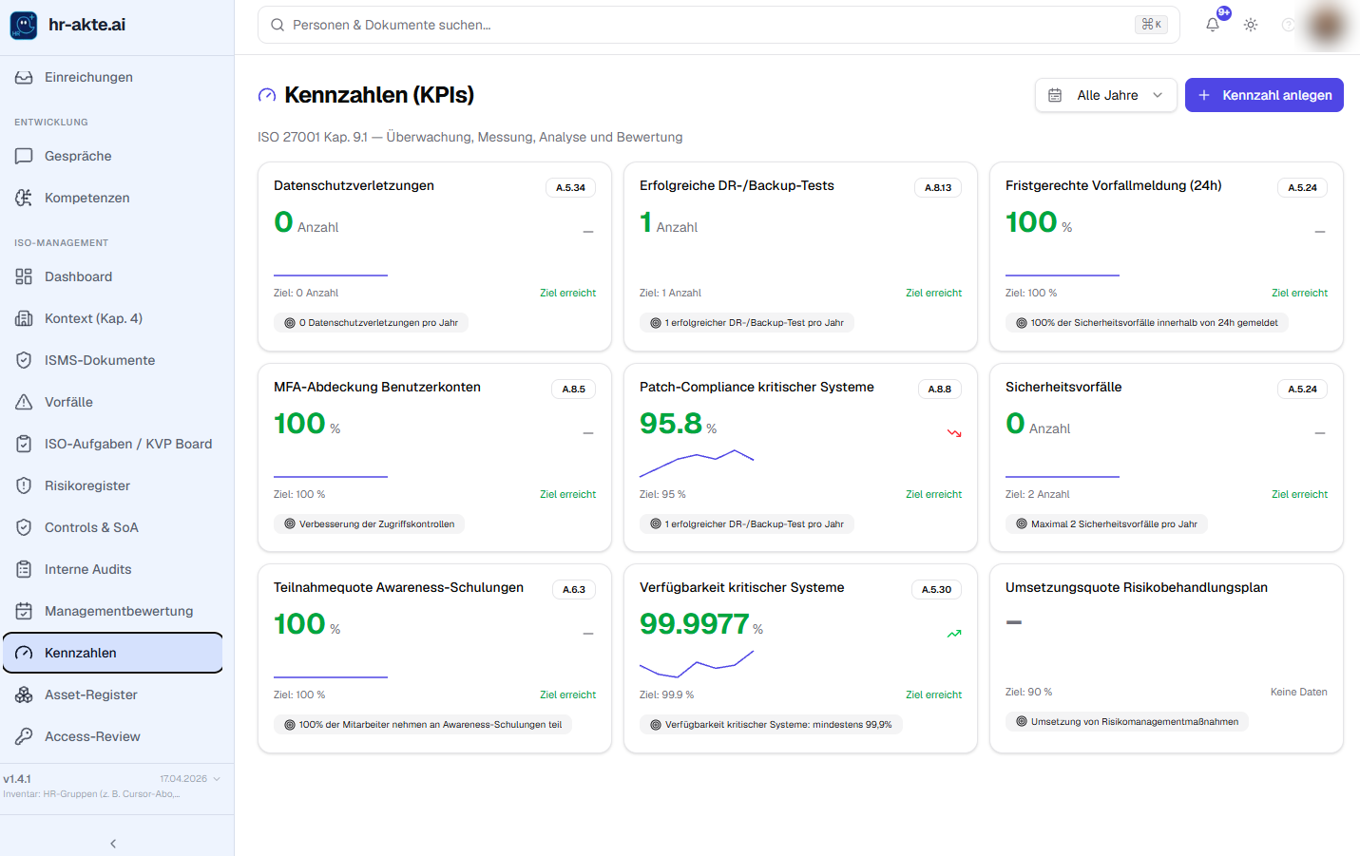Click the hr-akte.ai logo icon
The height and width of the screenshot is (856, 1360).
click(x=24, y=26)
